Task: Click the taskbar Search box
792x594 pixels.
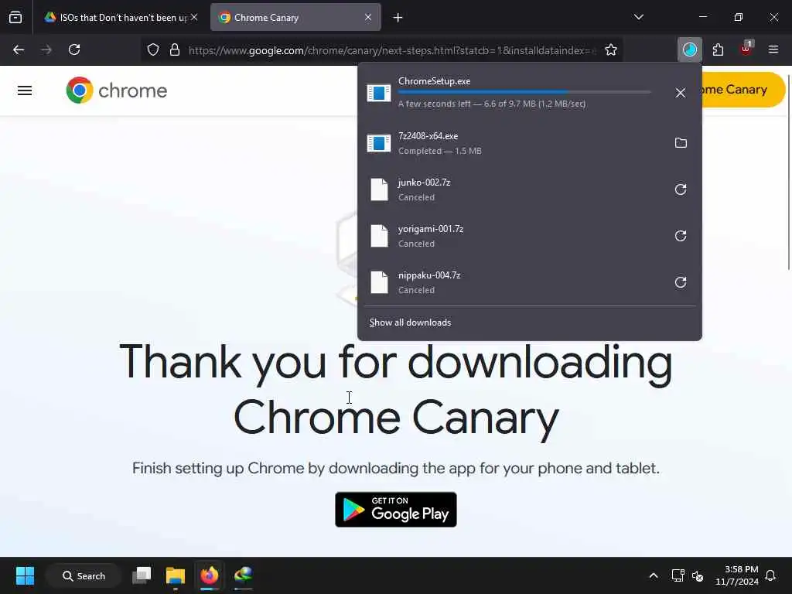Action: (84, 575)
